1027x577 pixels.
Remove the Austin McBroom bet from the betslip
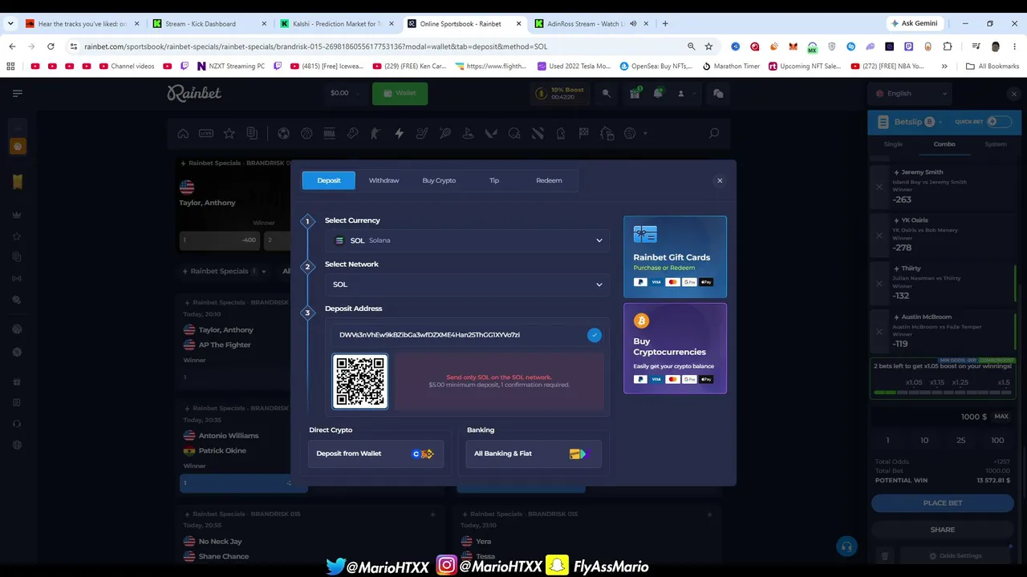coord(879,331)
